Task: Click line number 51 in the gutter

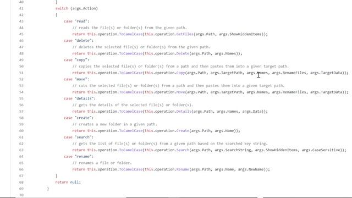Action: [21, 73]
